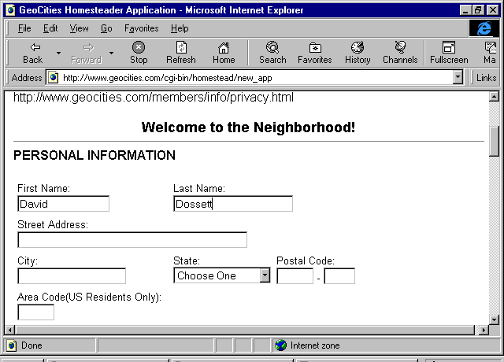Viewport: 504px width, 362px height.
Task: Click the Done status text
Action: point(31,345)
